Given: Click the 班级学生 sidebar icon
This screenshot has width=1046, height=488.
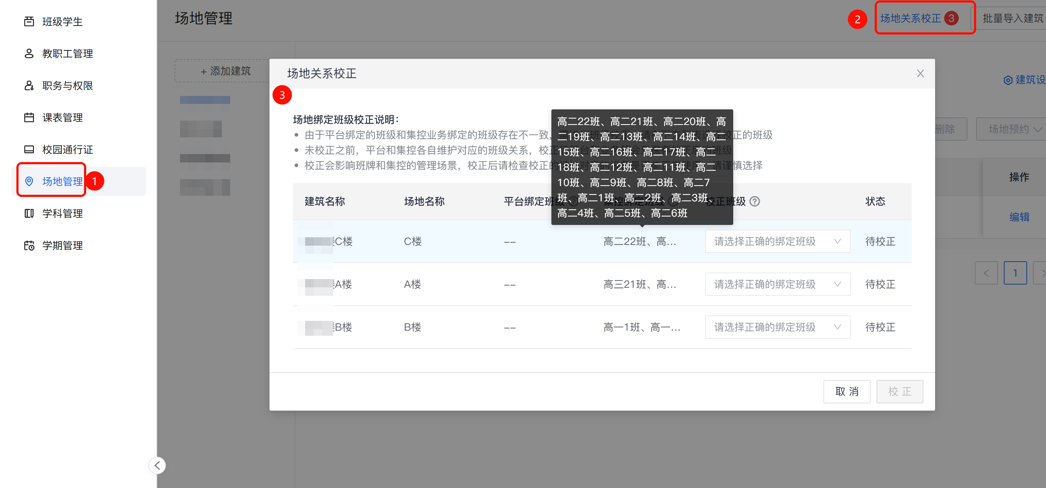Looking at the screenshot, I should pos(29,21).
